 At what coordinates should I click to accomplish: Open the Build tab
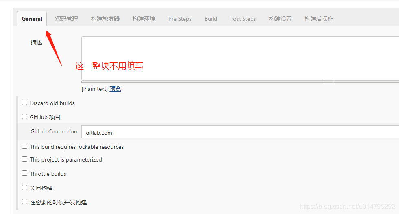pyautogui.click(x=211, y=19)
